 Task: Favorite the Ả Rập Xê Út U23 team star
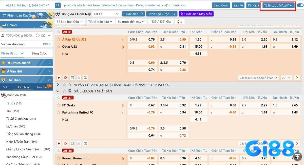(x=59, y=40)
